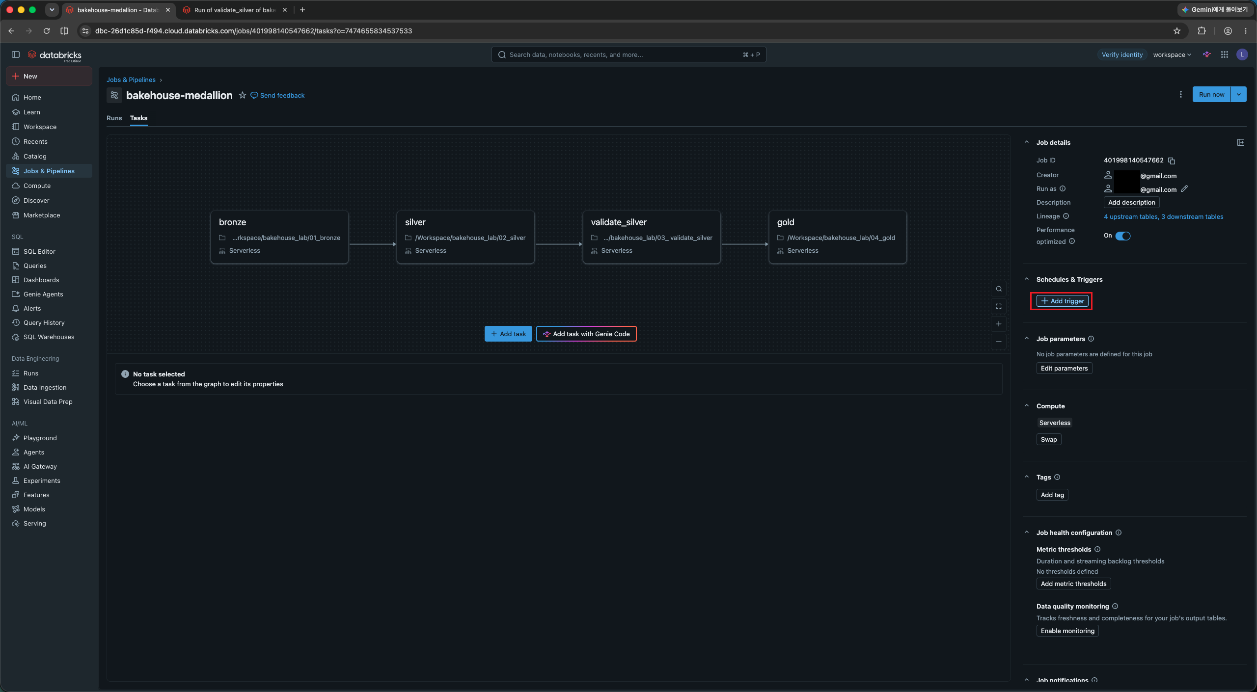Open the user avatar L menu

tap(1242, 54)
